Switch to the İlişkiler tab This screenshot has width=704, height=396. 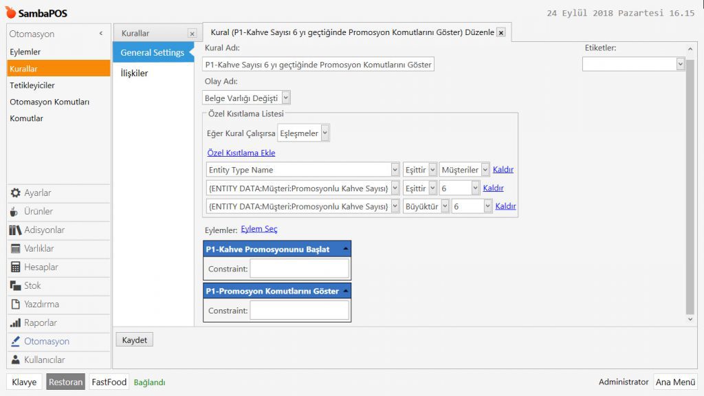click(134, 74)
